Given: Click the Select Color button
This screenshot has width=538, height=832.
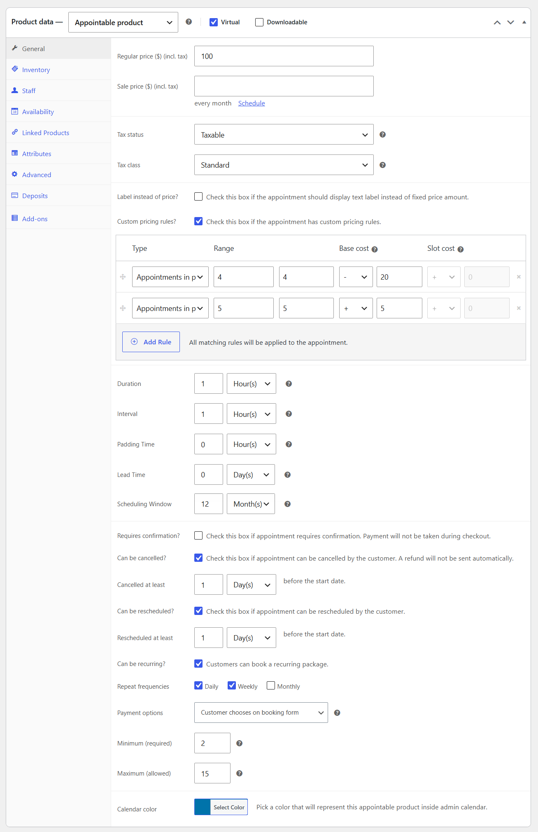Looking at the screenshot, I should [229, 807].
